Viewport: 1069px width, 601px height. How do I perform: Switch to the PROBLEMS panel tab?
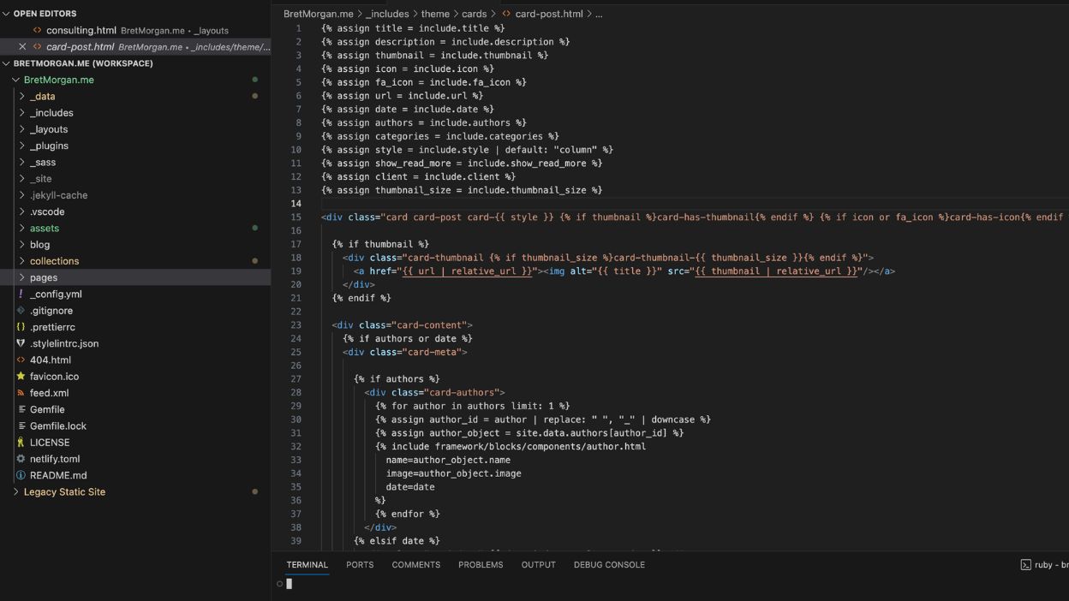[481, 564]
